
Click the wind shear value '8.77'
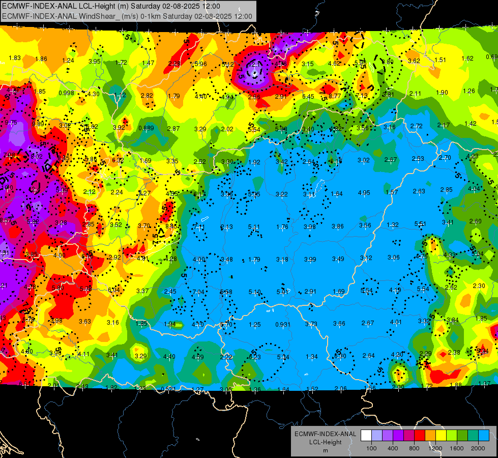pyautogui.click(x=335, y=96)
